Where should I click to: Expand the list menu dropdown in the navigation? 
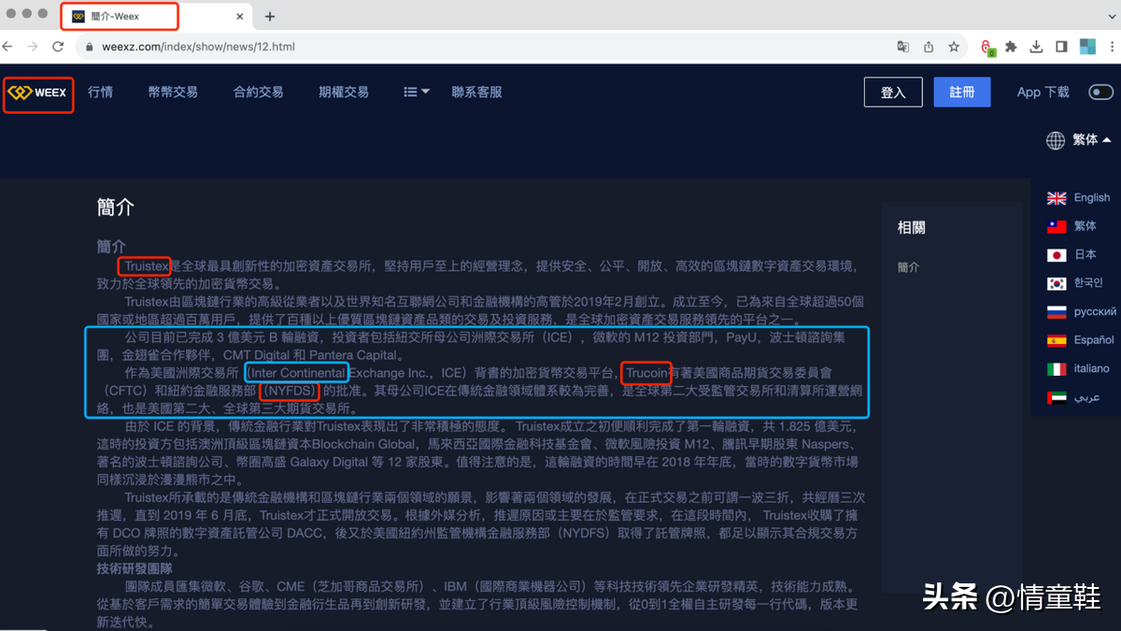pos(417,92)
